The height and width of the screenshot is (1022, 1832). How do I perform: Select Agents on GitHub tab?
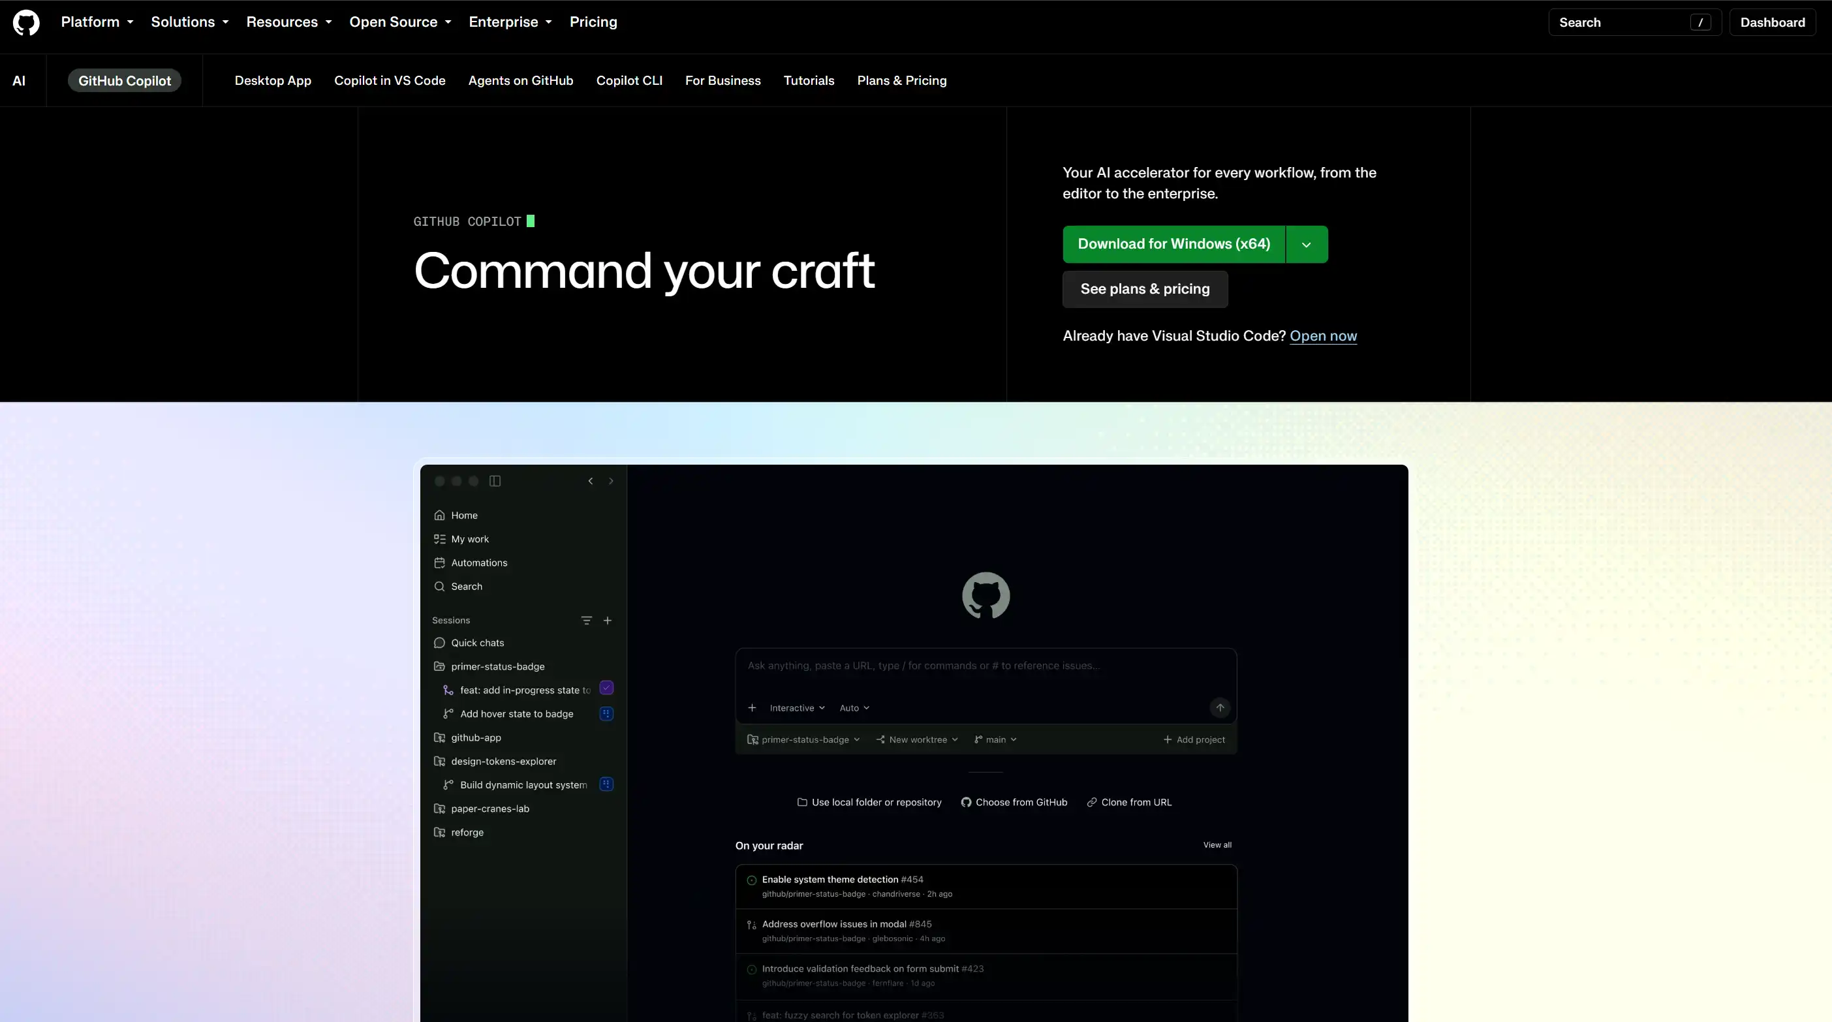point(521,80)
